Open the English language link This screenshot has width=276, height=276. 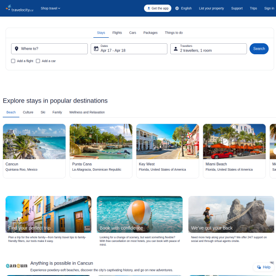[x=184, y=8]
